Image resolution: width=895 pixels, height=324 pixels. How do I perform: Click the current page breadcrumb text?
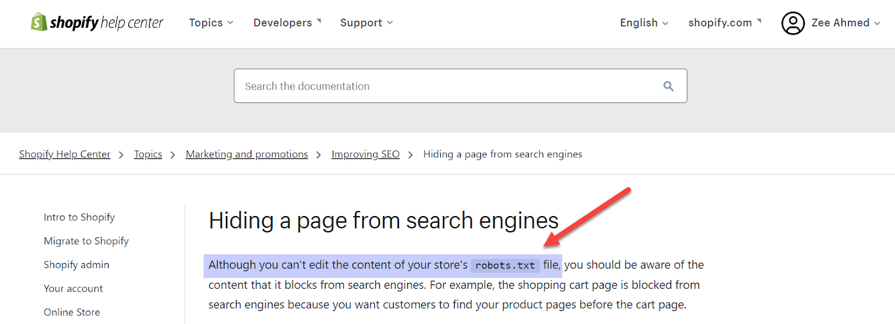tap(502, 154)
